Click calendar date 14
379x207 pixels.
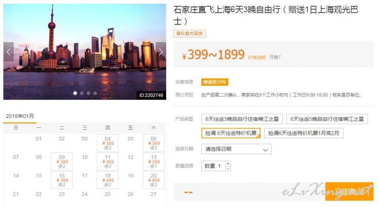coord(16,176)
